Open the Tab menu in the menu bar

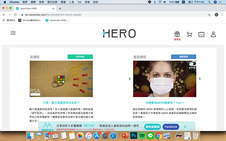pyautogui.click(x=79, y=2)
